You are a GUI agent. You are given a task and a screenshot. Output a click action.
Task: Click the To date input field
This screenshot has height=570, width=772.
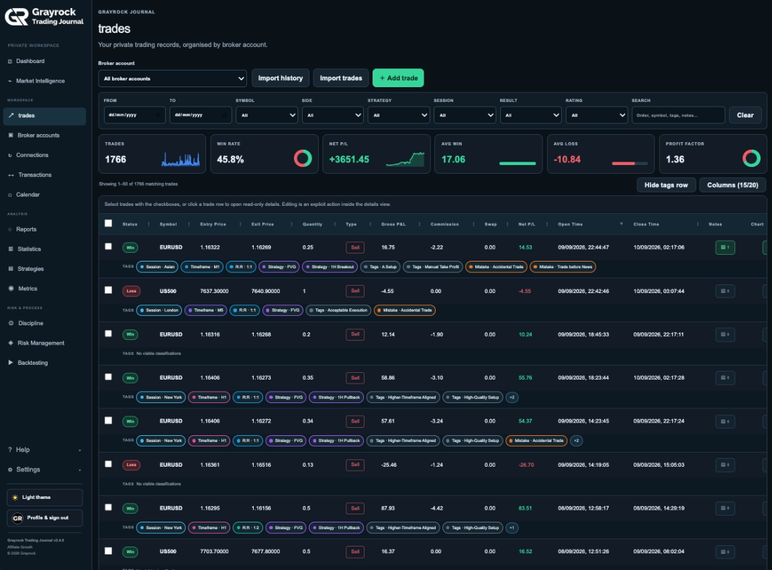[201, 115]
